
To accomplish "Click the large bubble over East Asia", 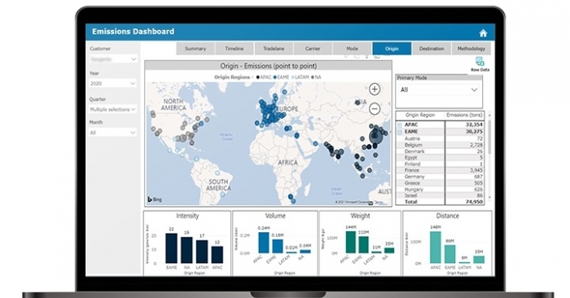I will click(x=376, y=137).
